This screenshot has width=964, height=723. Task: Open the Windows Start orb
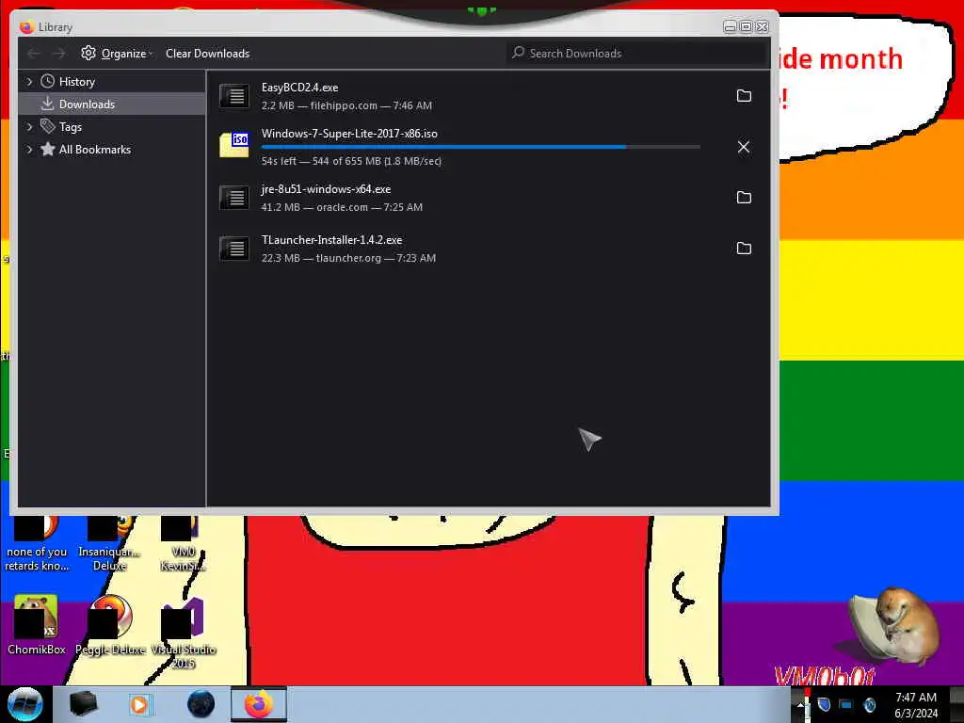click(25, 704)
